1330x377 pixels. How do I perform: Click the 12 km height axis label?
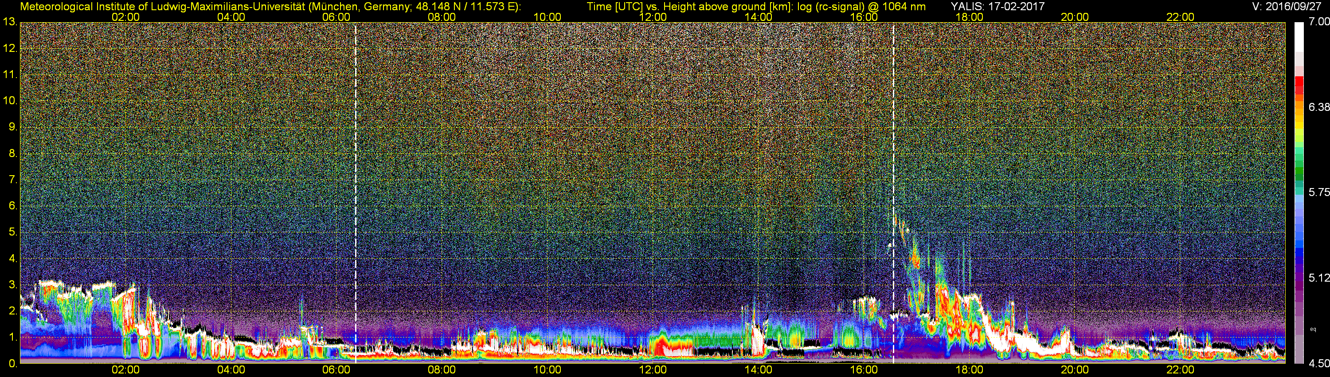pyautogui.click(x=10, y=48)
